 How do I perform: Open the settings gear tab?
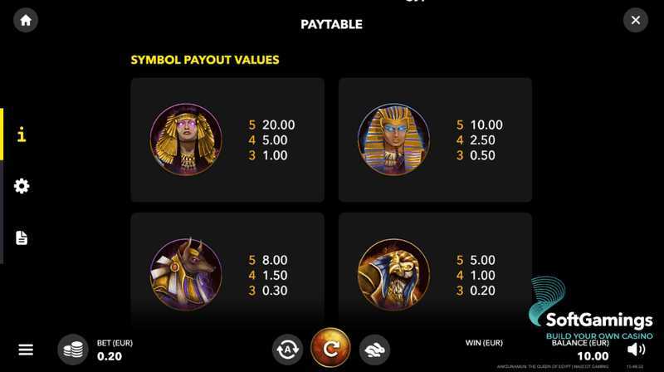tap(22, 186)
